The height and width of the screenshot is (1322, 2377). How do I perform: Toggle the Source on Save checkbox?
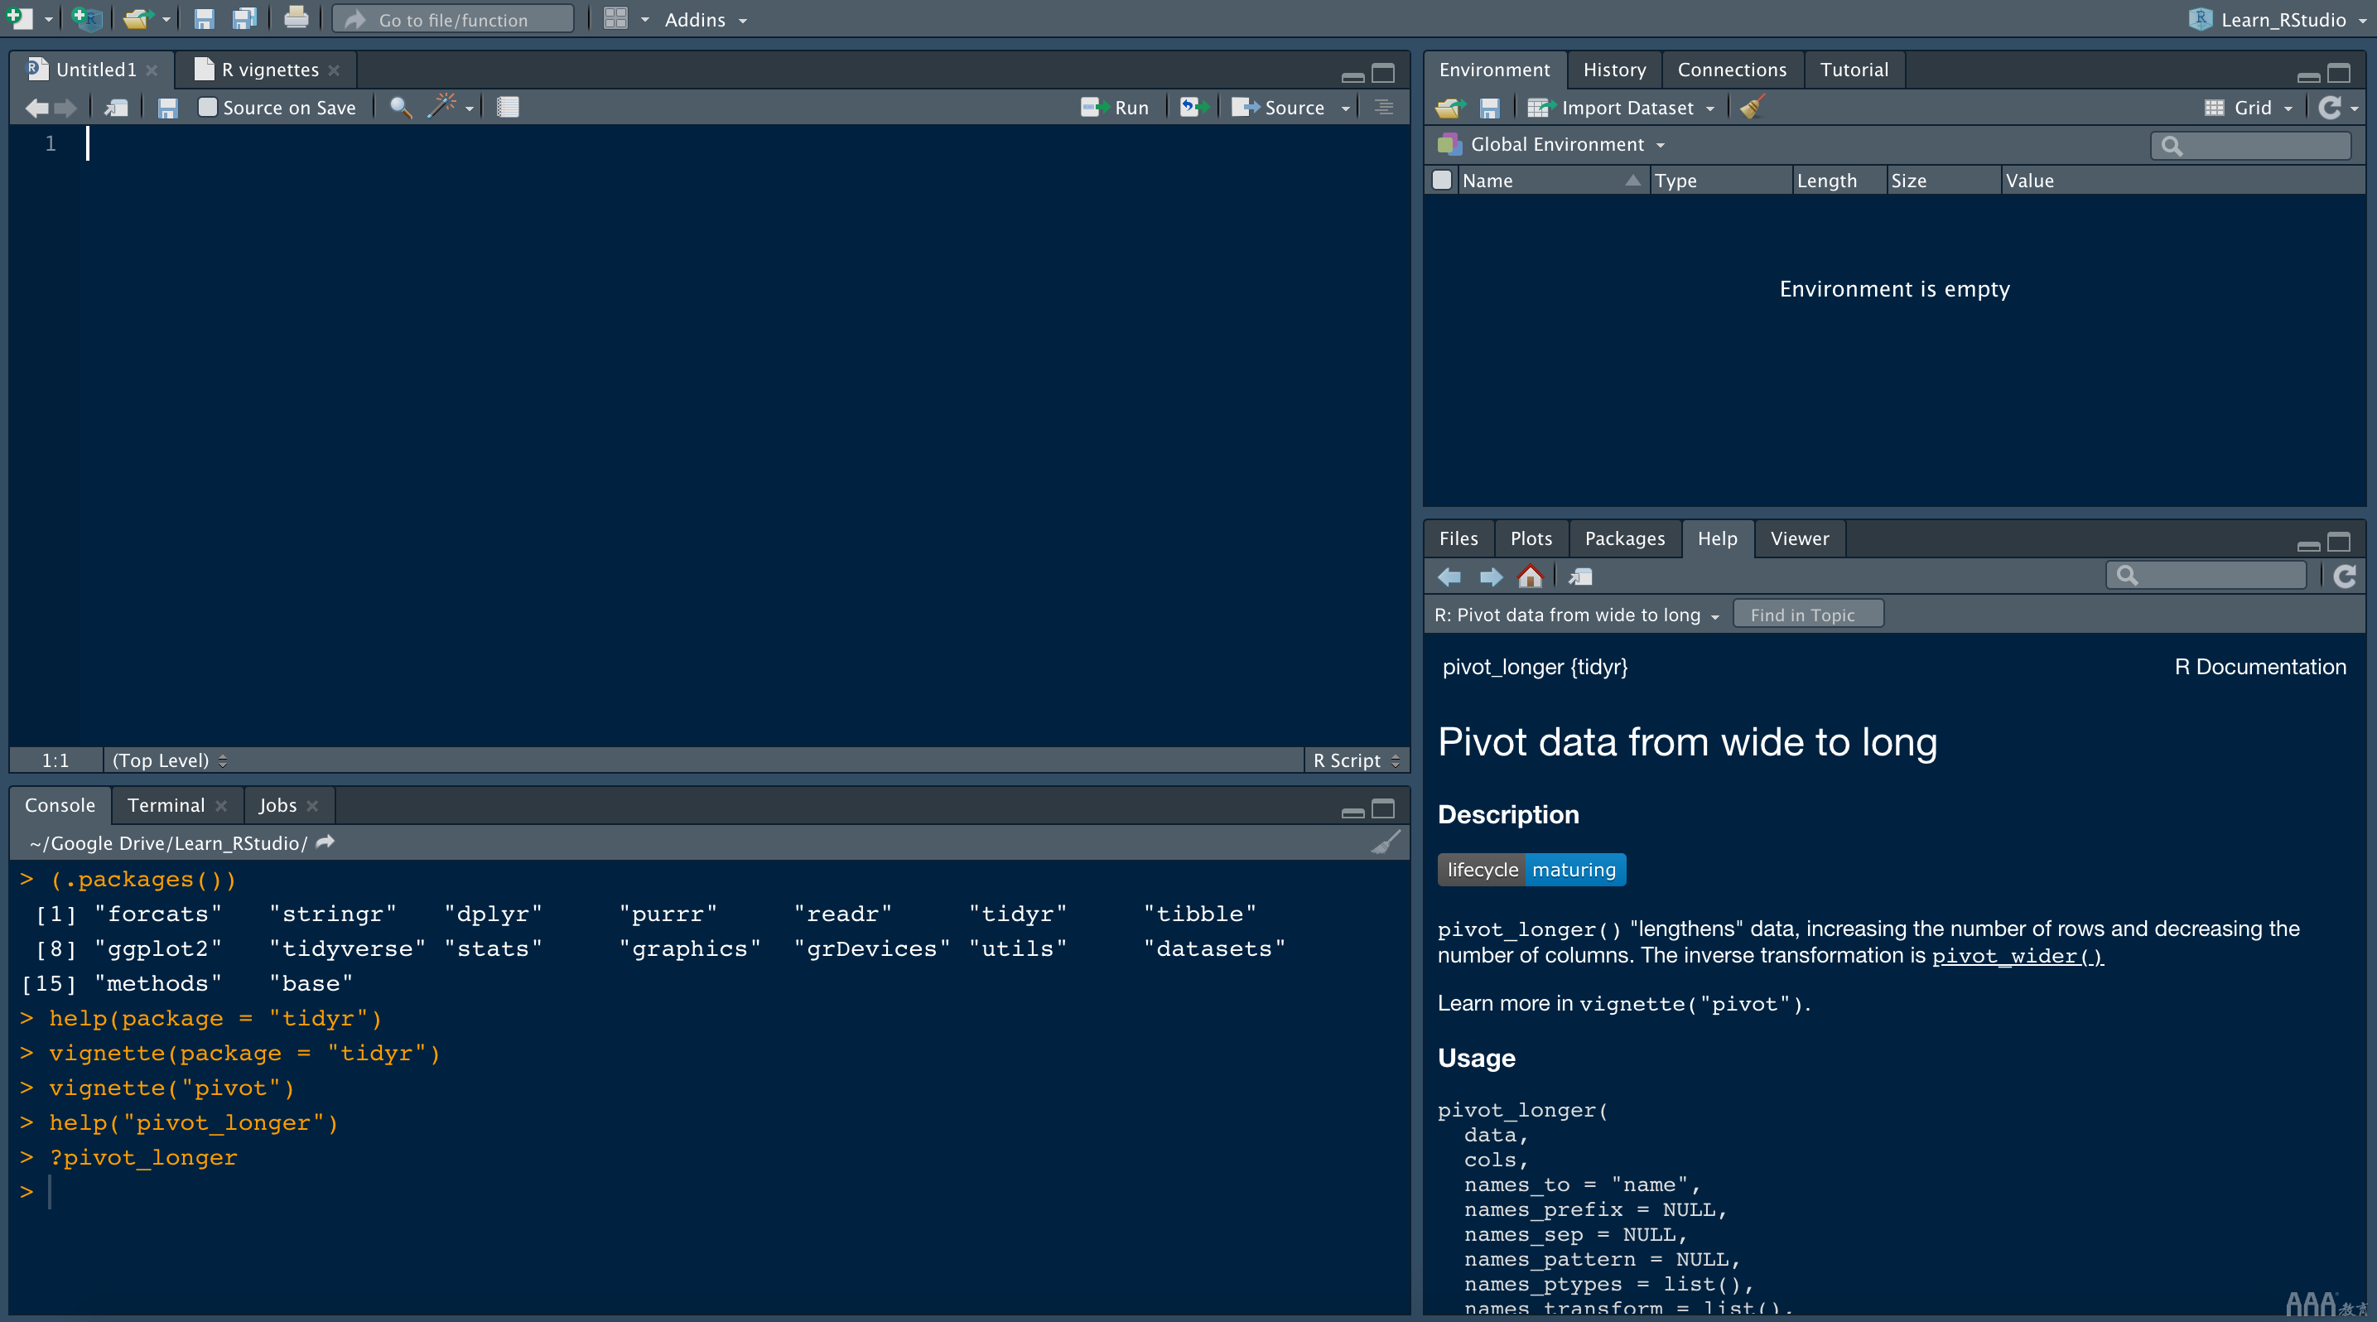(x=205, y=108)
